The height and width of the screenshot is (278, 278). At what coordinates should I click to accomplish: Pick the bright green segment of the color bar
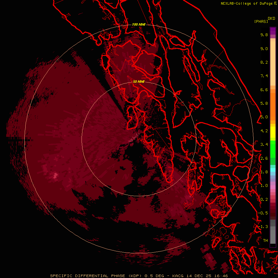pyautogui.click(x=273, y=149)
